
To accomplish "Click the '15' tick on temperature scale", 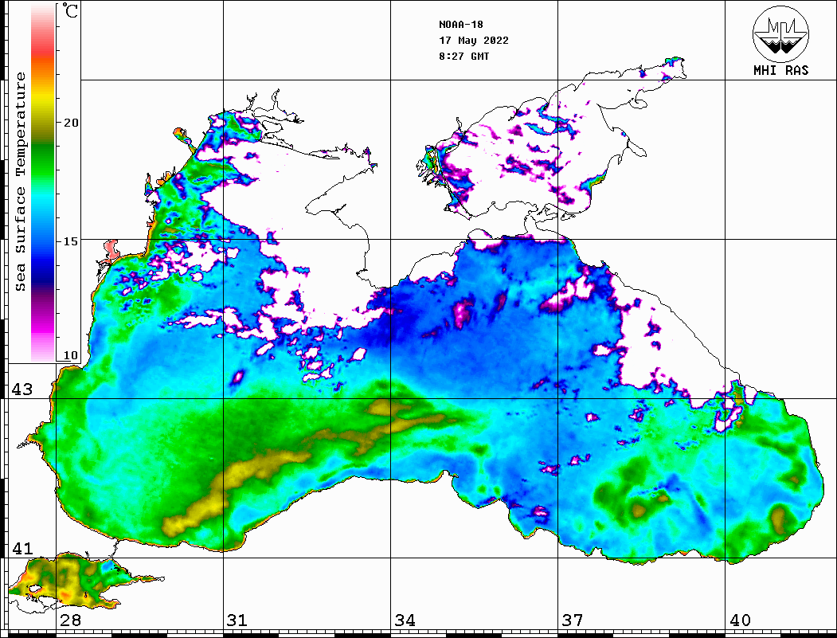I will tap(70, 241).
